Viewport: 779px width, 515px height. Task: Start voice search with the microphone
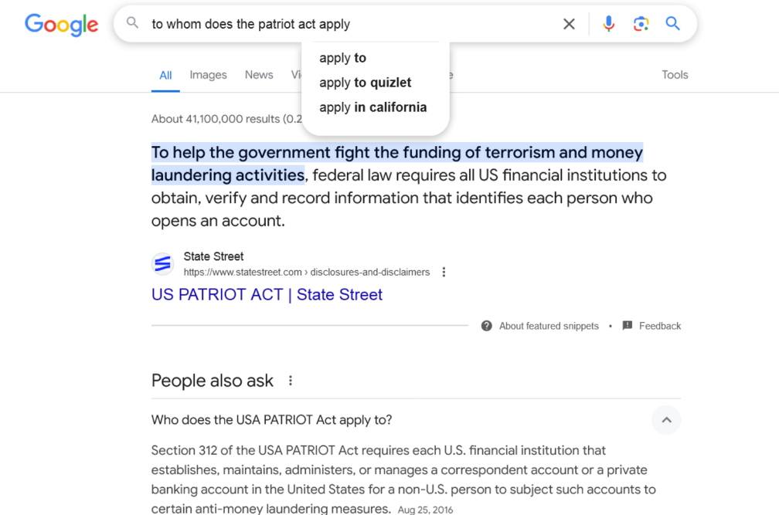(x=609, y=24)
